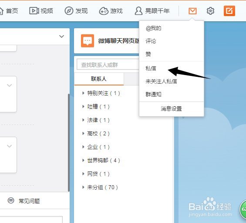The image size is (246, 223).
Task: Click the user profile silhouette icon
Action: click(138, 11)
